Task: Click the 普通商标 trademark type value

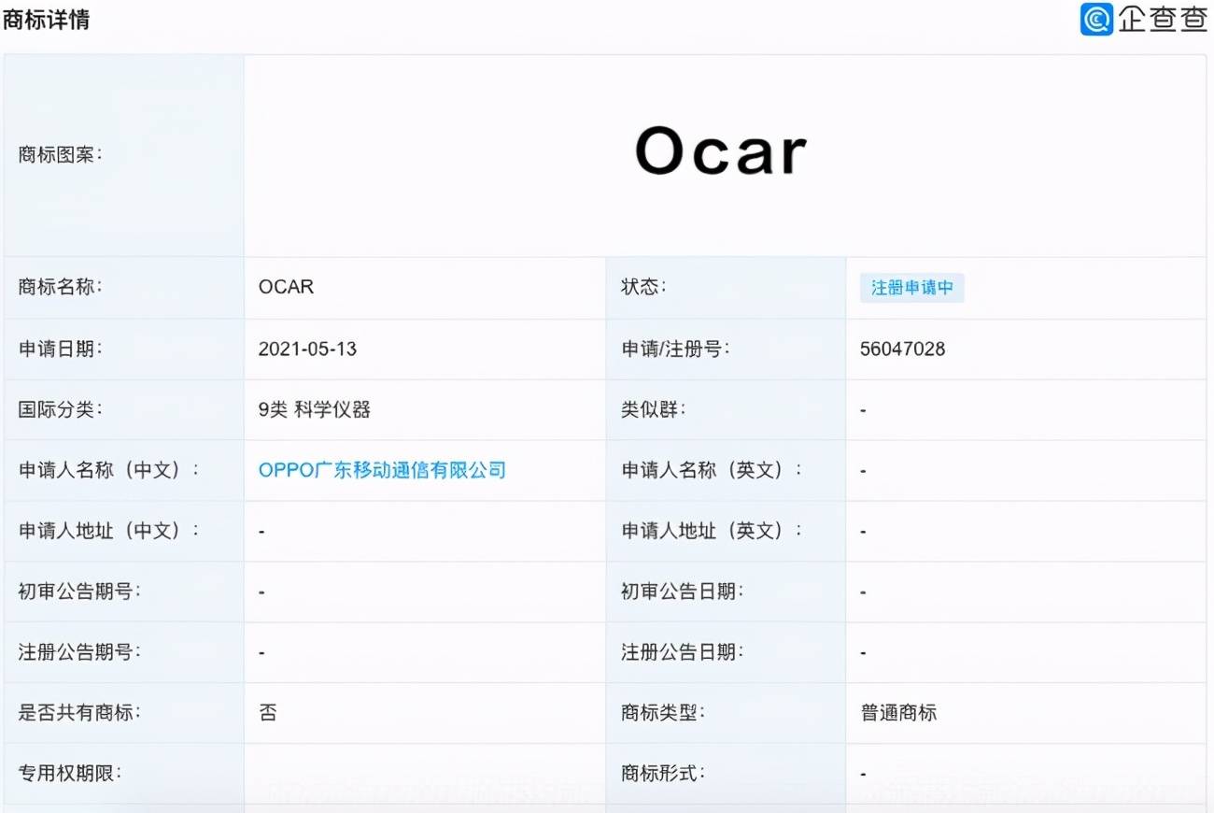Action: pyautogui.click(x=898, y=713)
